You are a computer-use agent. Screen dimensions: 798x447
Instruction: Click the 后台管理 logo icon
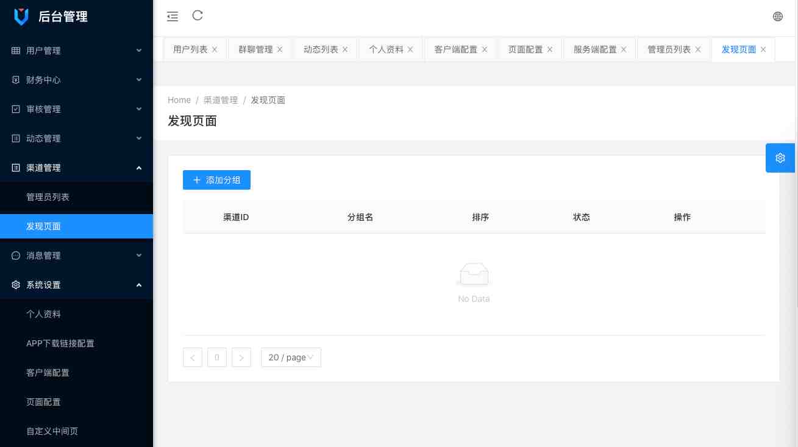pyautogui.click(x=21, y=16)
